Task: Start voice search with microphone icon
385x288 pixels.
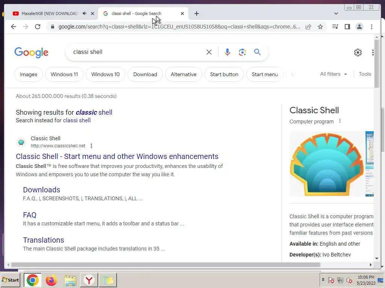Action: pyautogui.click(x=227, y=52)
